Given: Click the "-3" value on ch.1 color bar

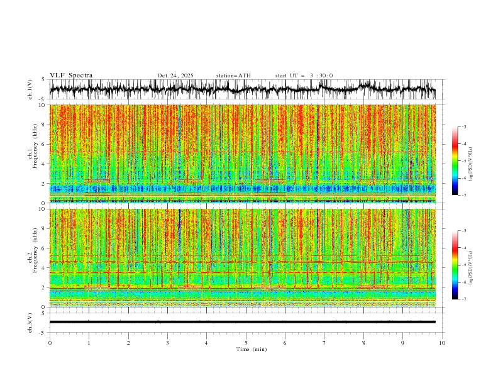Looking at the screenshot, I should click(x=464, y=126).
